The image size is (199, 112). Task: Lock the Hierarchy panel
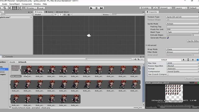[x=29, y=12]
